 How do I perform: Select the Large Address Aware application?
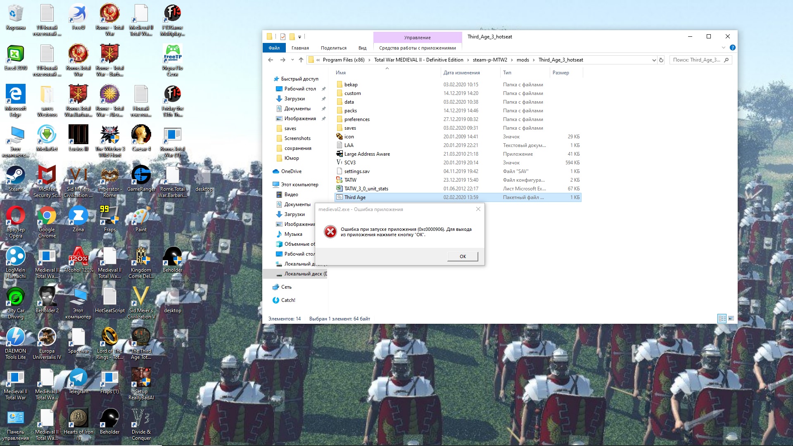click(458, 154)
